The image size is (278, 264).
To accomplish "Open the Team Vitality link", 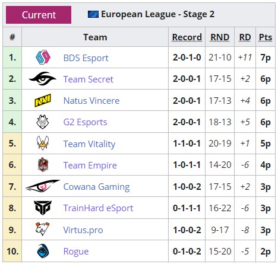I will point(89,144).
